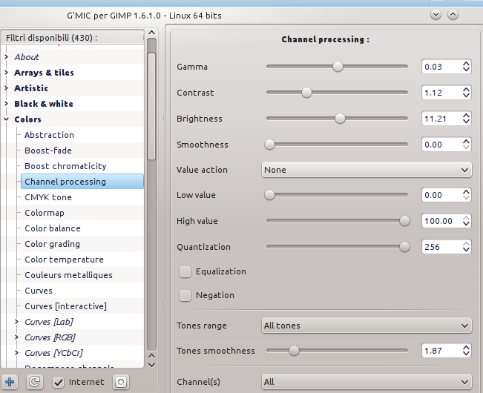Expand the Black & white category
This screenshot has height=393, width=483.
pyautogui.click(x=6, y=103)
